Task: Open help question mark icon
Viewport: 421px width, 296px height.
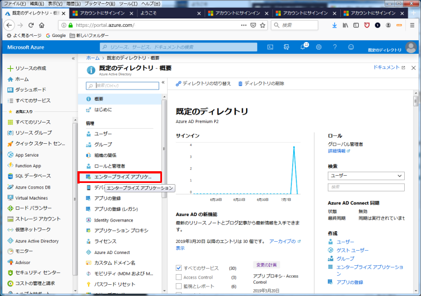Action: tap(335, 47)
